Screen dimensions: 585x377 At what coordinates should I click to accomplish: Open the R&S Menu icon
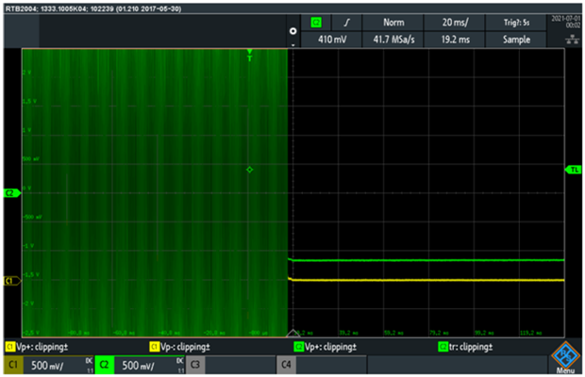point(565,357)
